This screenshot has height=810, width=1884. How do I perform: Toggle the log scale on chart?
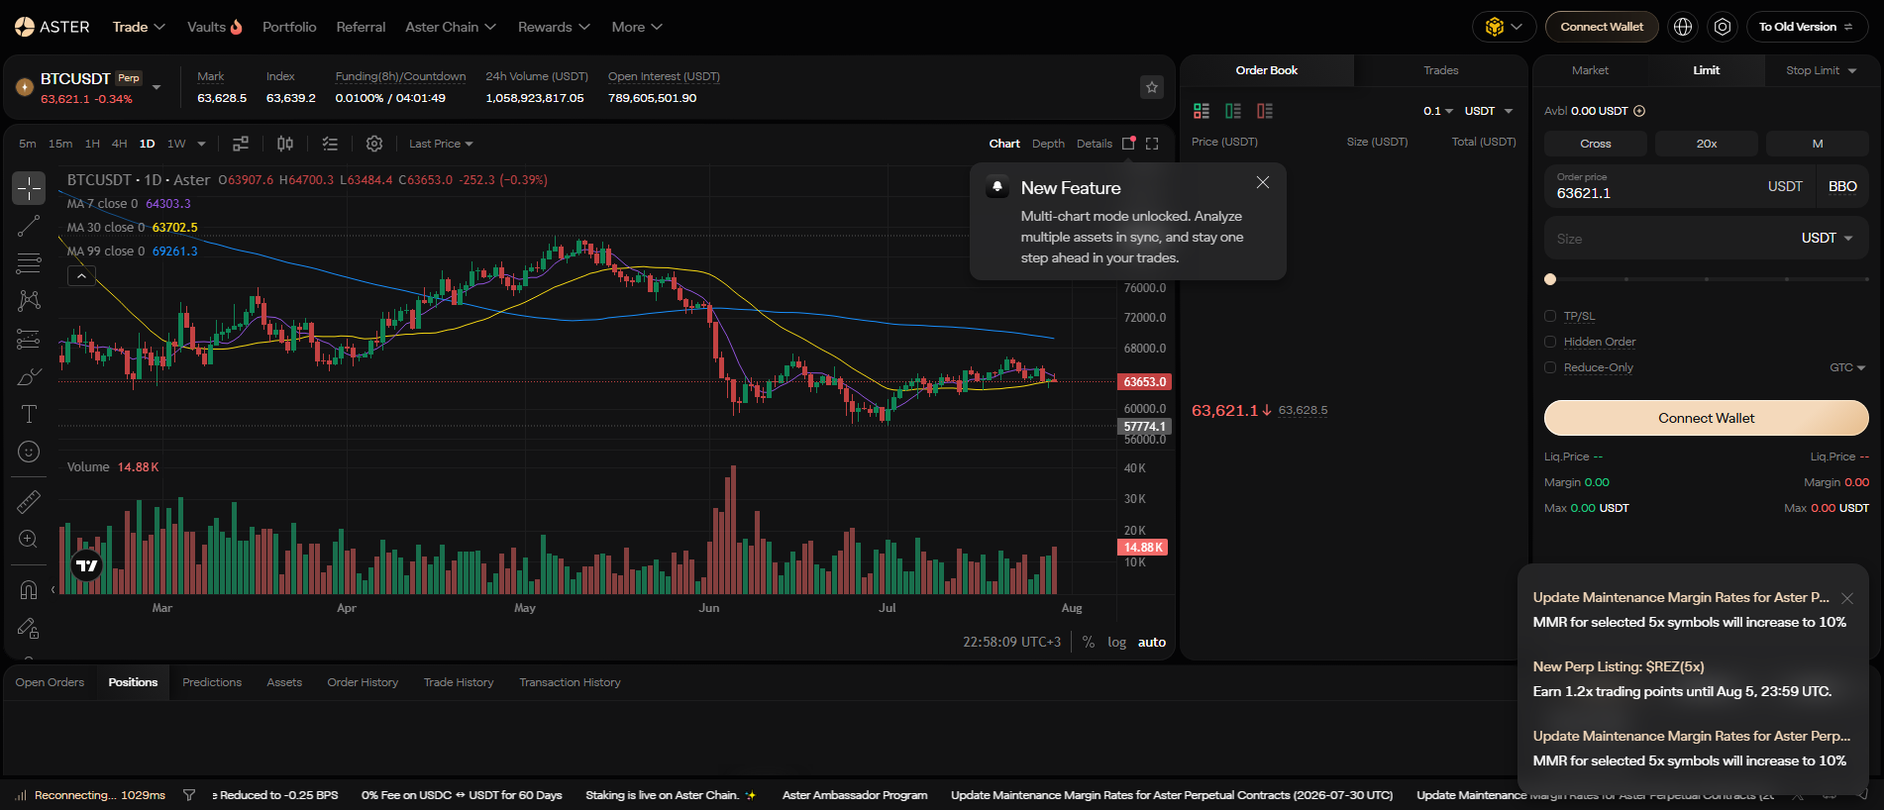click(x=1116, y=642)
